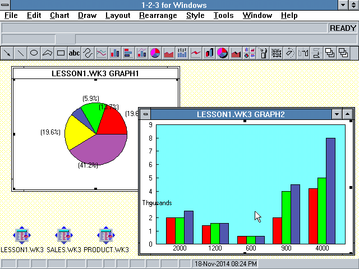Select the freehand curve tool

tap(88, 53)
